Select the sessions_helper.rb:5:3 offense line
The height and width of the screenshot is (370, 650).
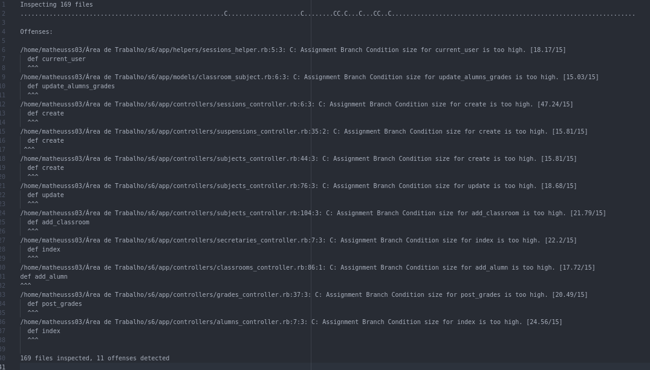tap(293, 50)
